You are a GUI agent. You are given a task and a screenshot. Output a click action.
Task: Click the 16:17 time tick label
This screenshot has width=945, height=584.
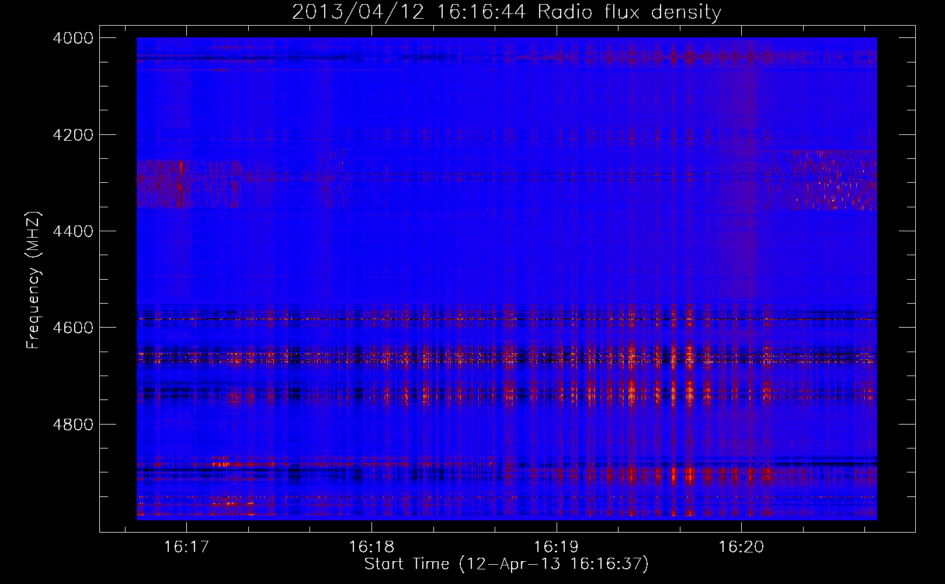click(x=186, y=547)
